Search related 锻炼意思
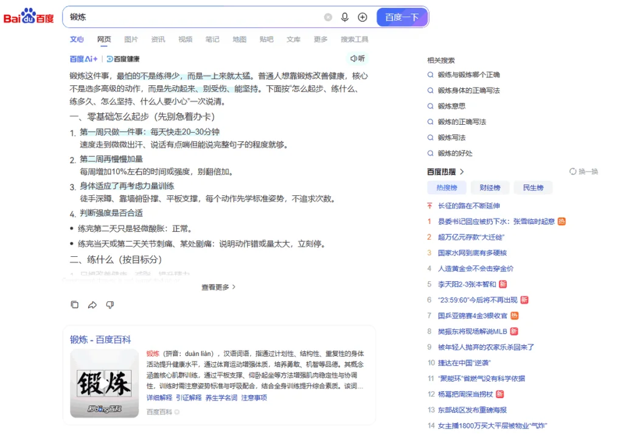Screen dimensions: 623x434 point(452,106)
